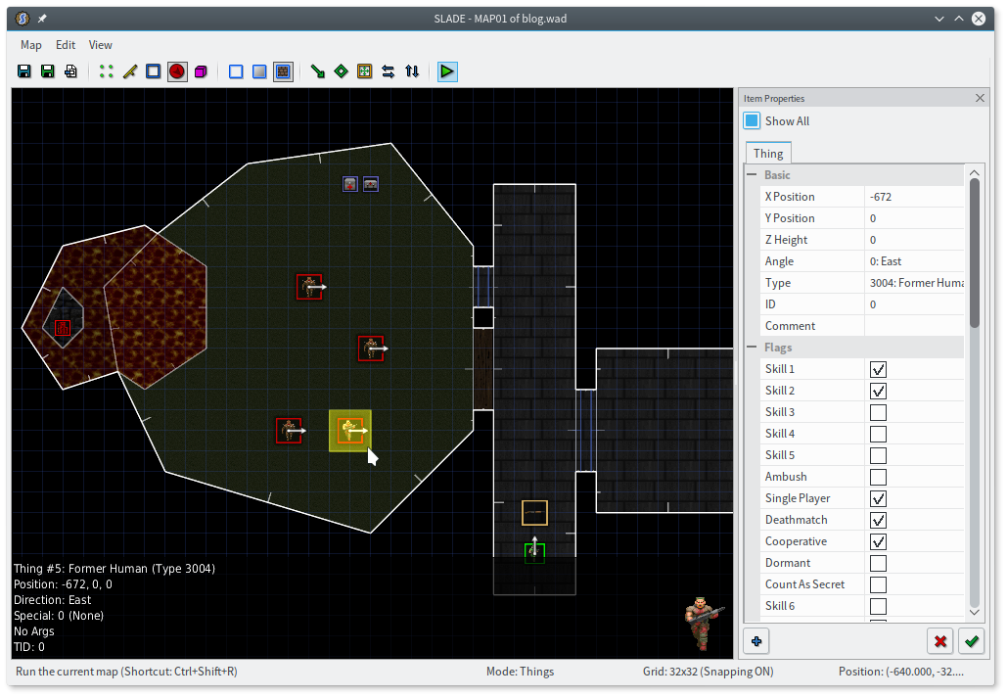
Task: Click the orange framed arrows toolbar icon
Action: (x=365, y=71)
